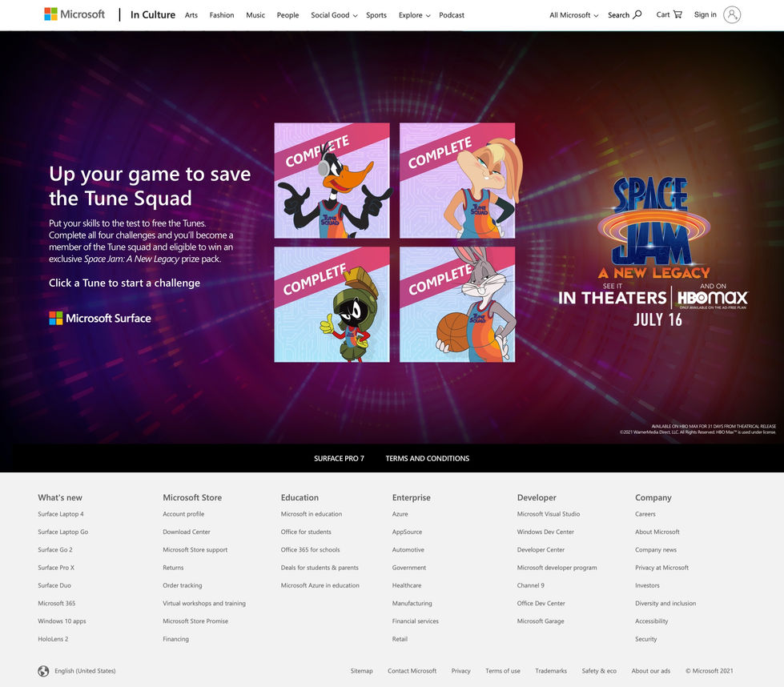Click the SURFACE PRO 7 link
This screenshot has width=784, height=687.
point(339,459)
